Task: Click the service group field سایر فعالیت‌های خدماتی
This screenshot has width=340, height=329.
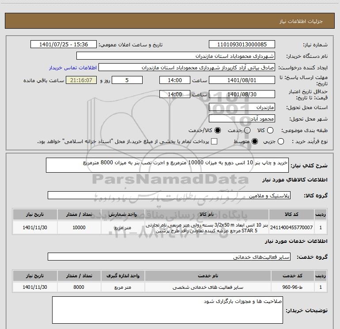Action: click(169, 257)
